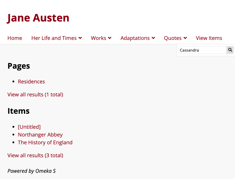Expand the Works menu chevron

point(110,38)
